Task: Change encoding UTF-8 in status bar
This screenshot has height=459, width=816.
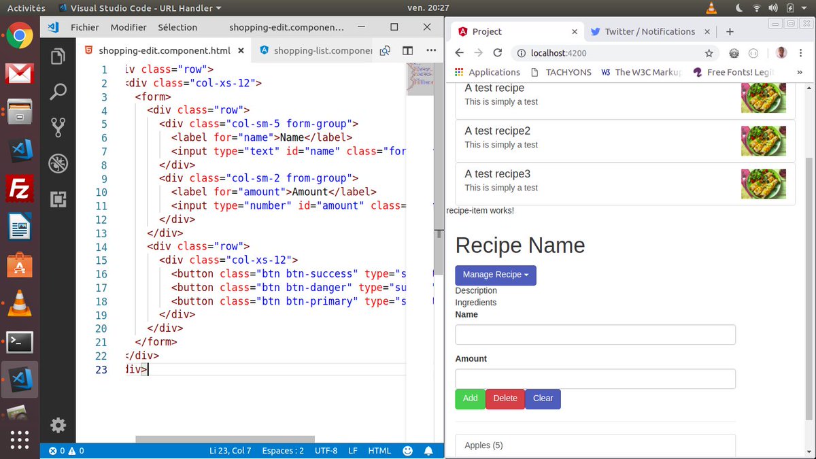Action: 326,450
